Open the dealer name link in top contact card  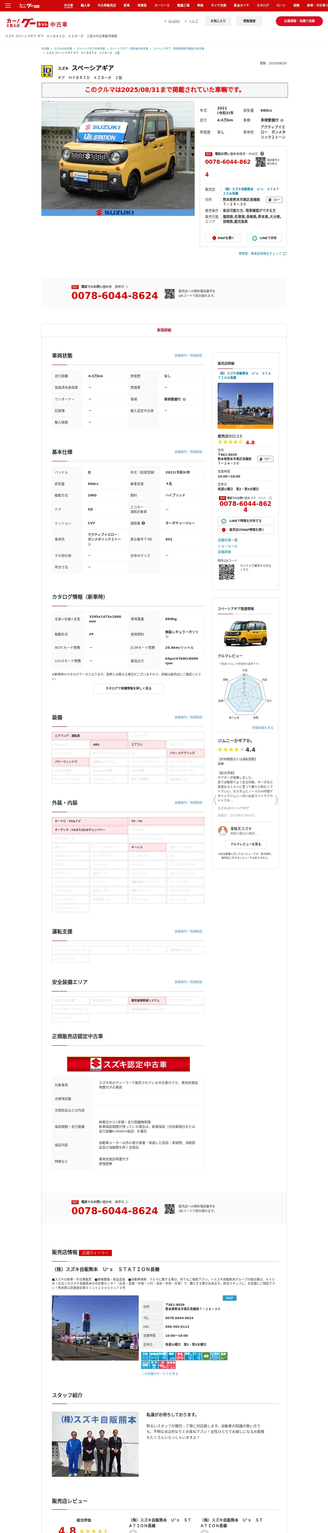251,191
